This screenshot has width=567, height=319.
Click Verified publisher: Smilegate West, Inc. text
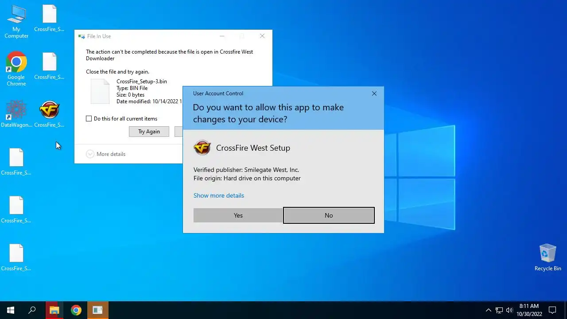[x=246, y=170]
